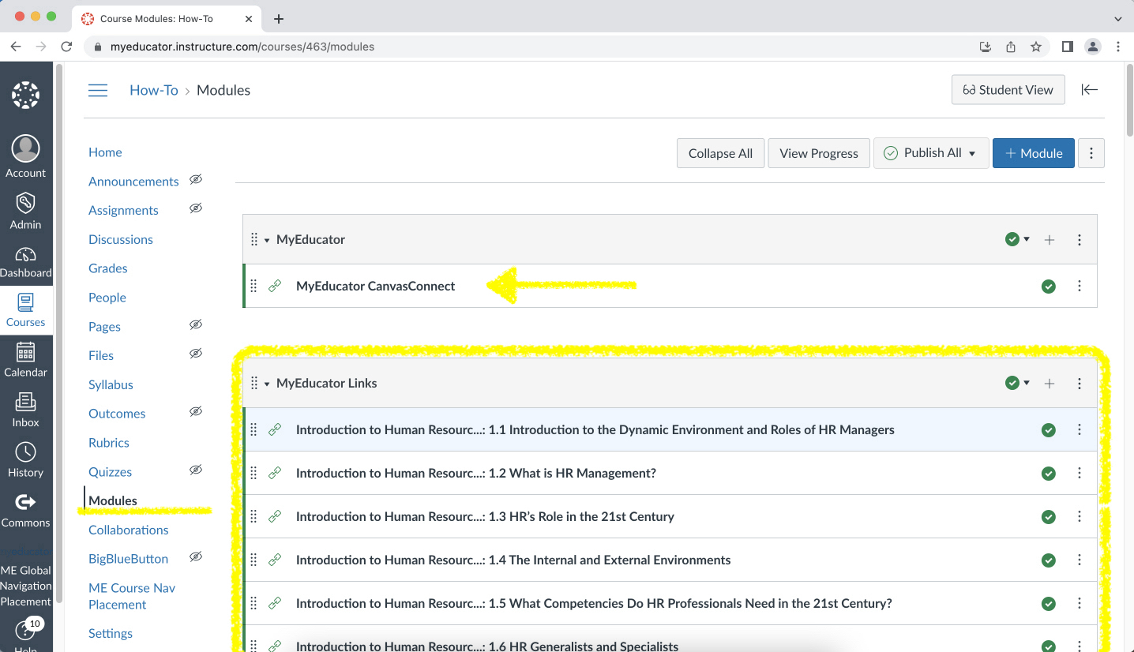1134x652 pixels.
Task: Open Courses in the global navigation
Action: tap(26, 310)
